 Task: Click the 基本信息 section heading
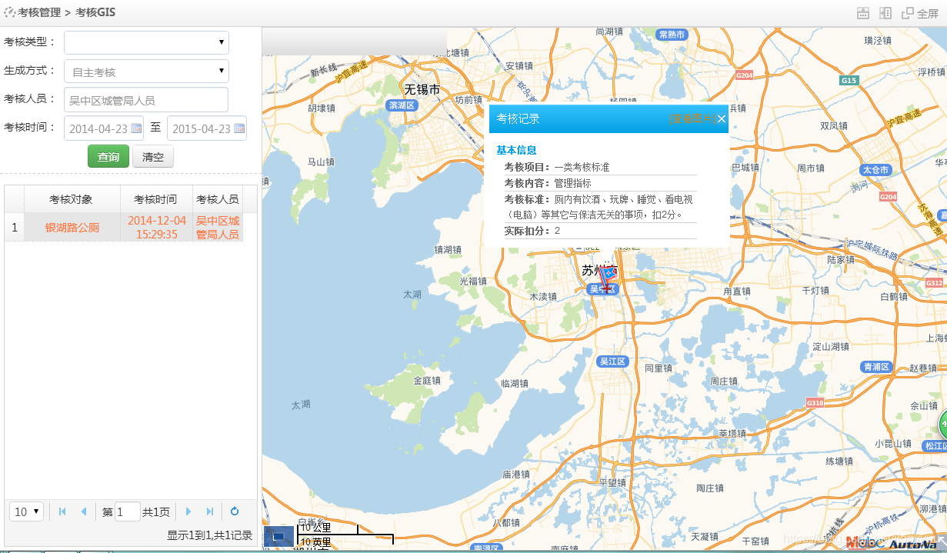(515, 150)
